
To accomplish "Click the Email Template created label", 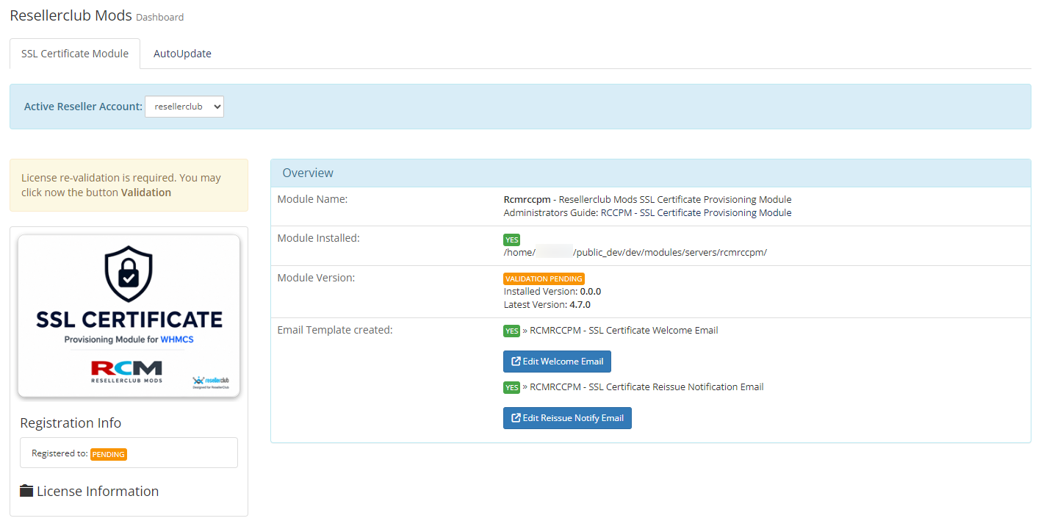I will 335,330.
